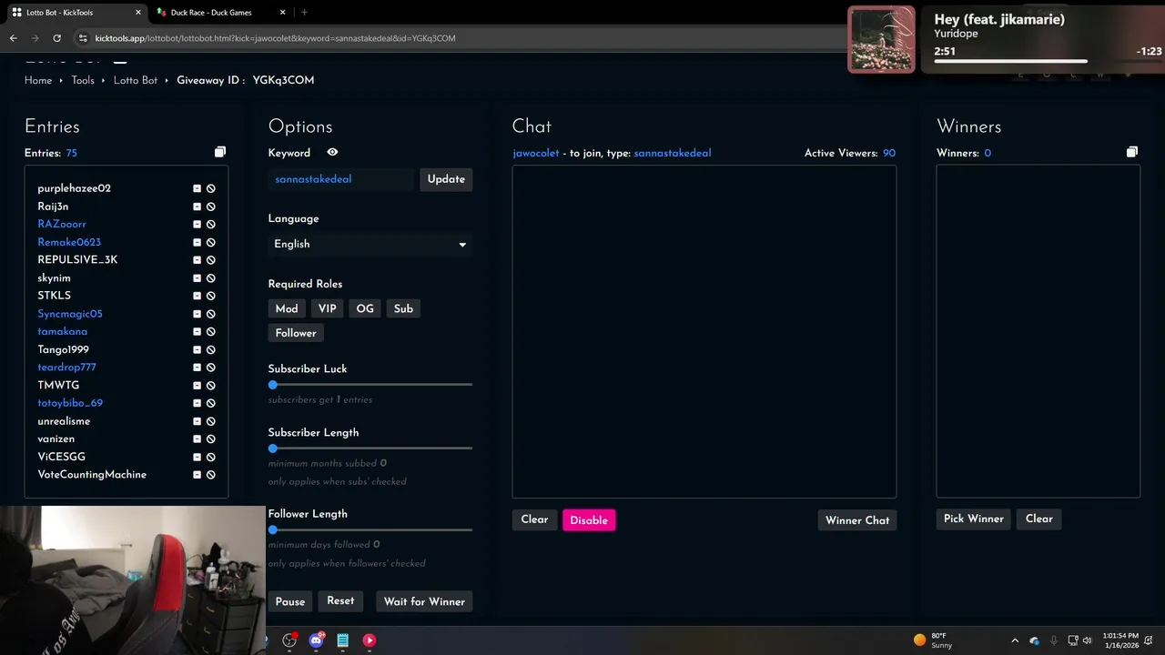Screen dimensions: 1165x655
Task: Show hidden system tray icons chevron
Action: click(x=1015, y=640)
